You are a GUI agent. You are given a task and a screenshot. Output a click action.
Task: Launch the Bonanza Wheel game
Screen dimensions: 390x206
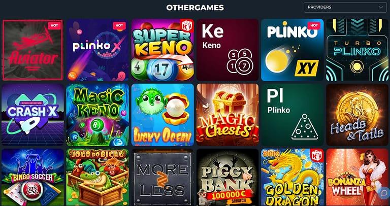[357, 177]
